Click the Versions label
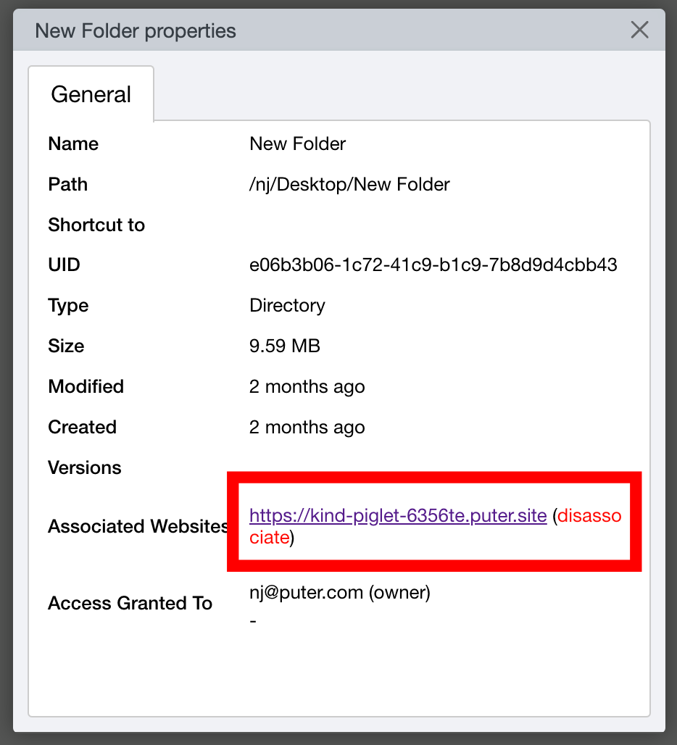Viewport: 677px width, 745px height. pyautogui.click(x=85, y=467)
